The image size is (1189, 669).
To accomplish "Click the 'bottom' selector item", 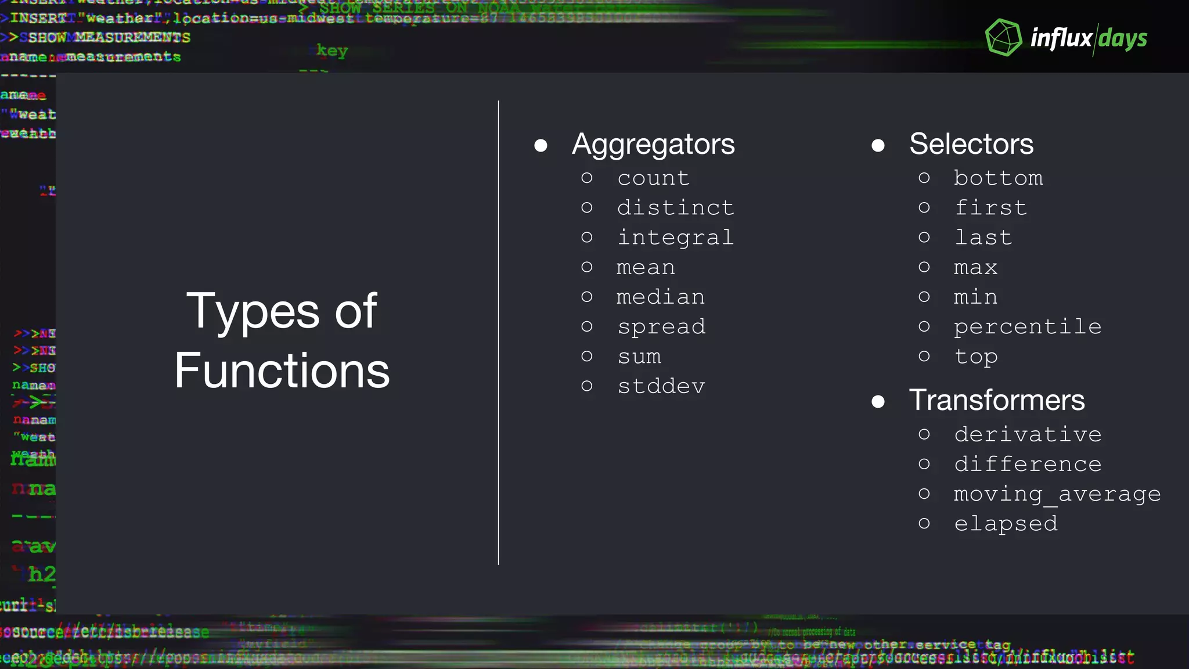I will (x=999, y=178).
